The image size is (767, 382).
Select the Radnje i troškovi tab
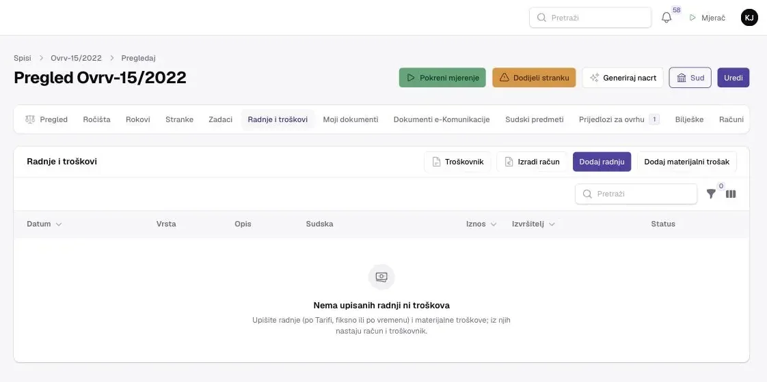278,119
